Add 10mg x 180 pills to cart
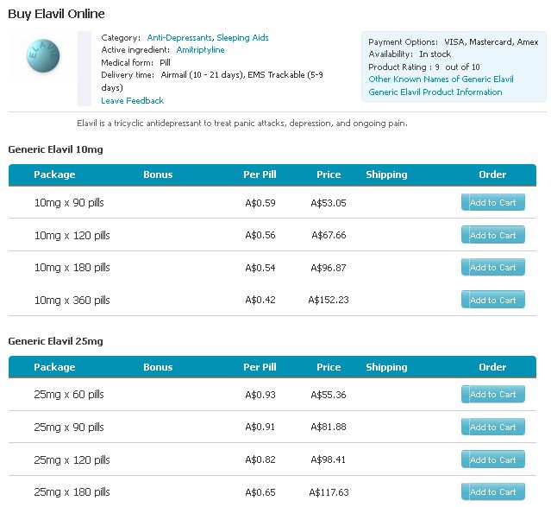Screen dimensions: 551x507 (493, 267)
